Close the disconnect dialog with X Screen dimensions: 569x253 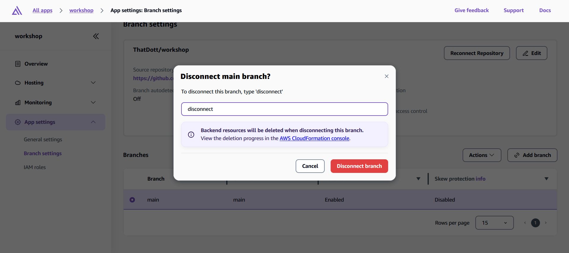click(x=386, y=76)
